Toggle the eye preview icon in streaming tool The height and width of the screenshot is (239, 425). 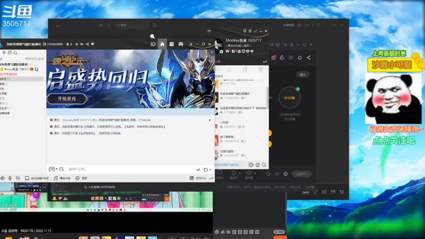[277, 174]
